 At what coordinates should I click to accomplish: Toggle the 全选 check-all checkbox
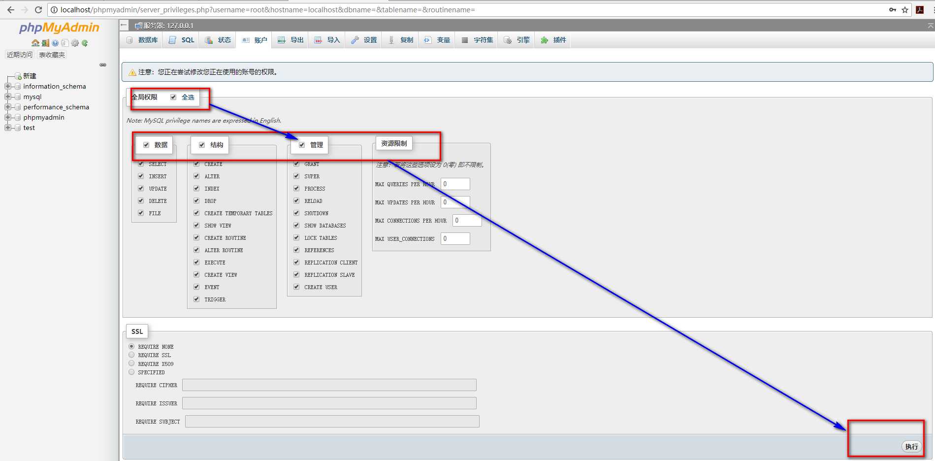(173, 97)
